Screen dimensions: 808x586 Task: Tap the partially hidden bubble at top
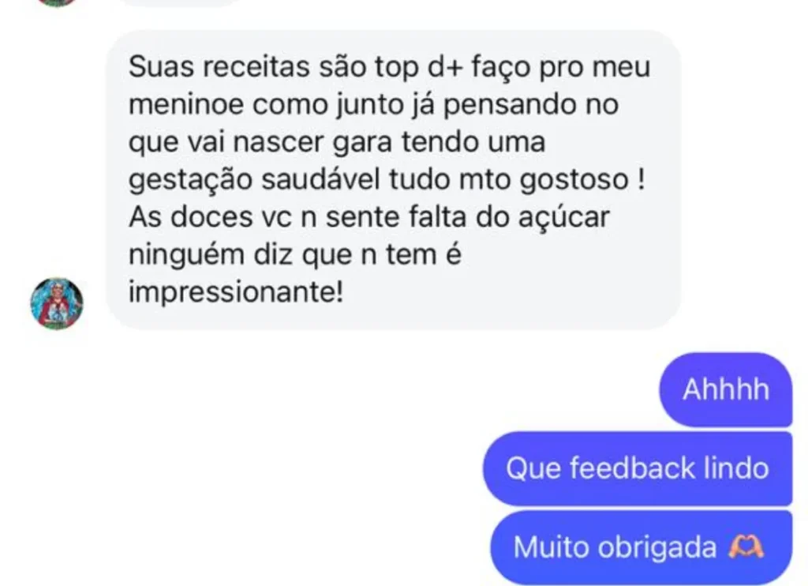coord(181,2)
